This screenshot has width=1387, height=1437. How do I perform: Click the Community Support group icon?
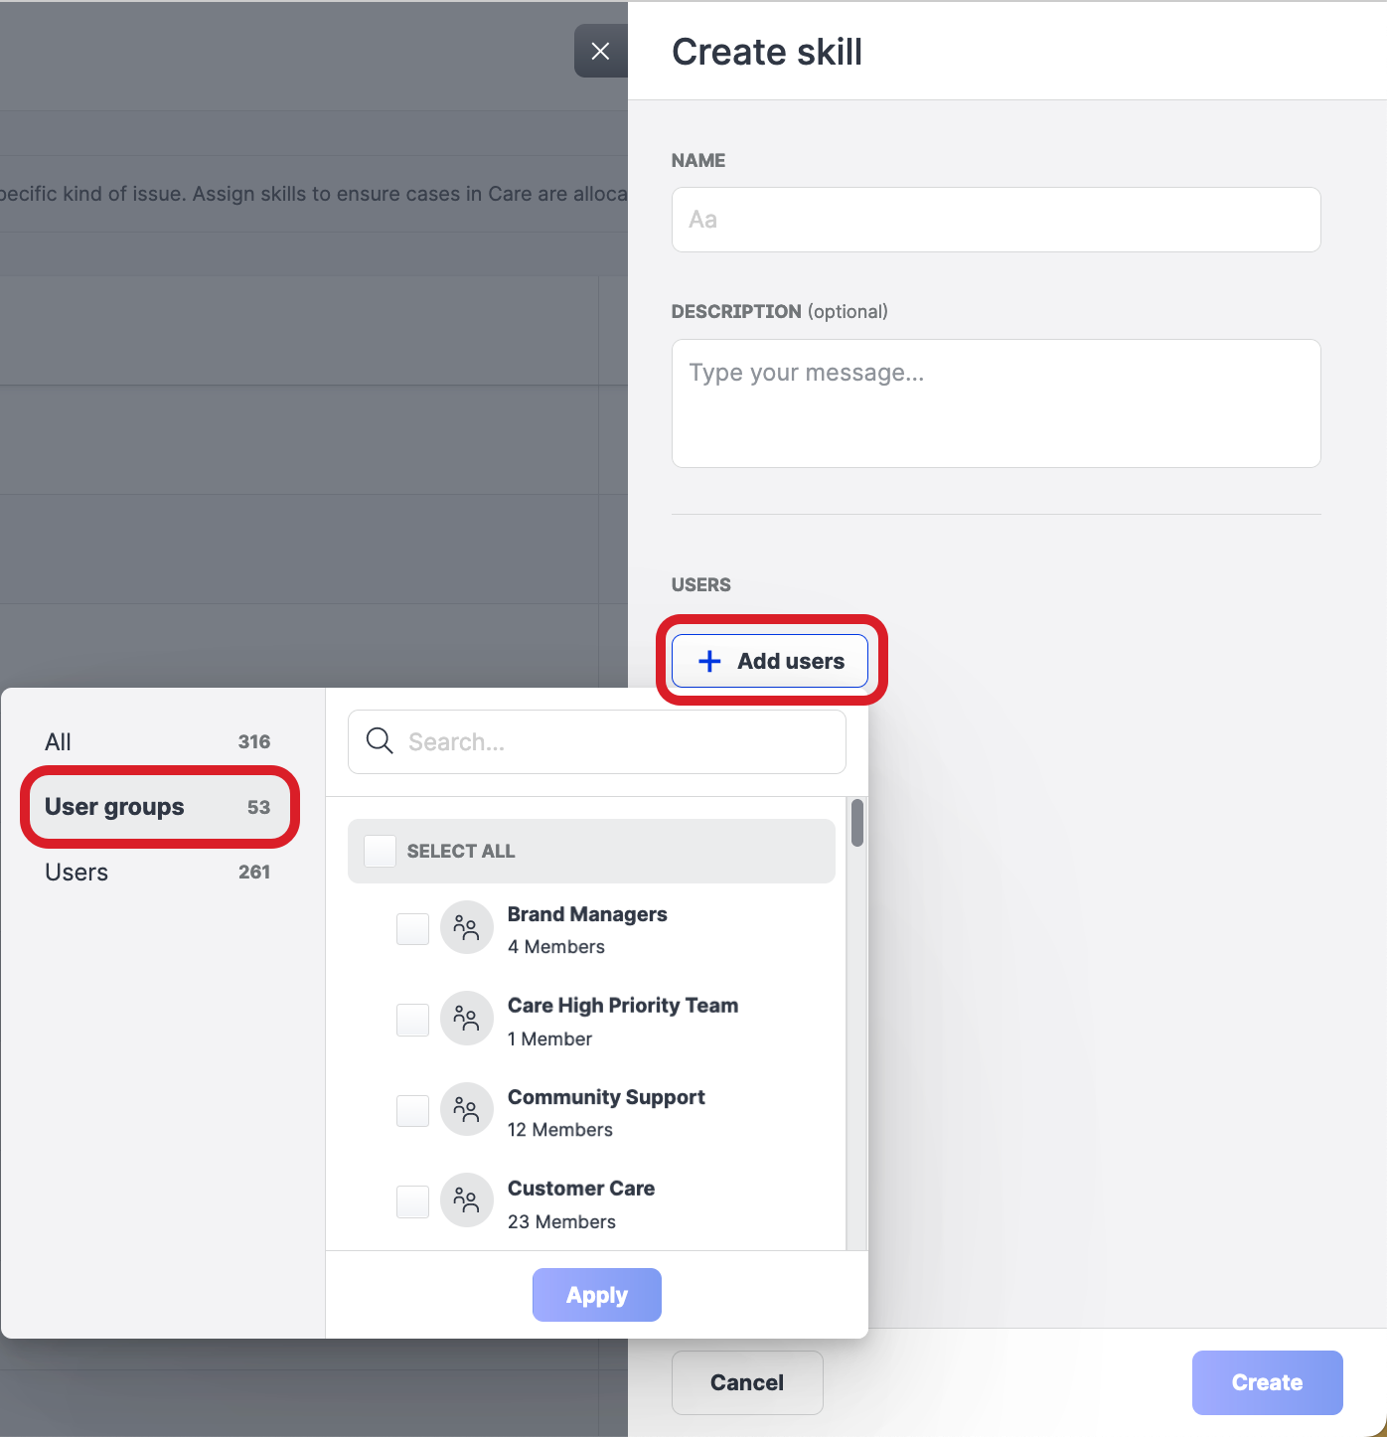point(466,1109)
